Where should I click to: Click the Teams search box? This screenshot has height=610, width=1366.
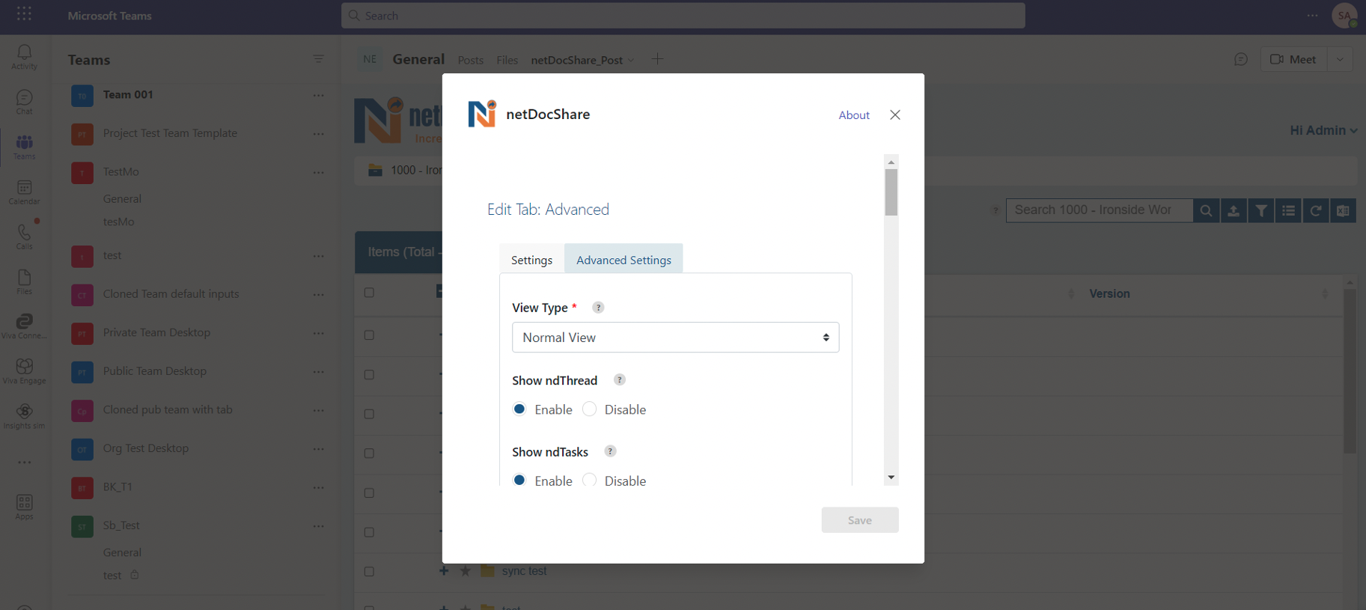pyautogui.click(x=683, y=15)
